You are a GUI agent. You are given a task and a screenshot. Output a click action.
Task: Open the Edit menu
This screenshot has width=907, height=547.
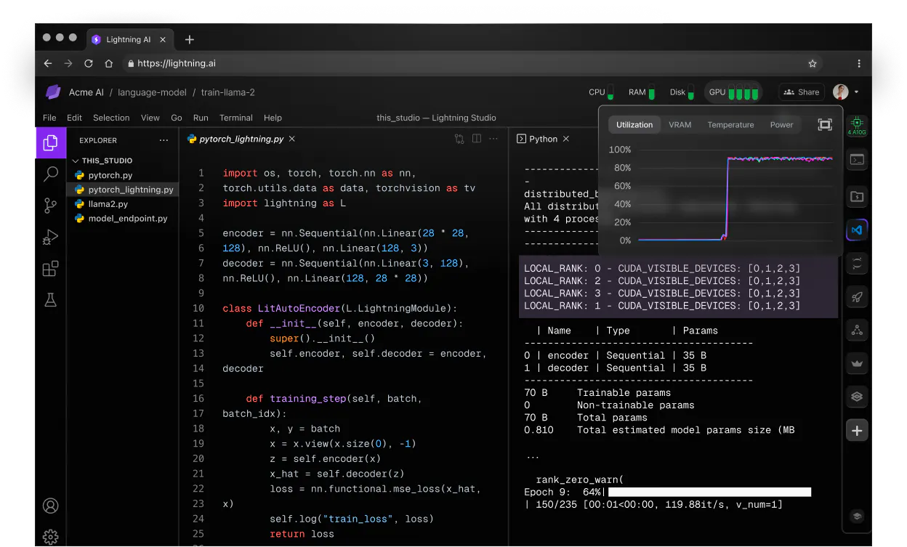[74, 118]
